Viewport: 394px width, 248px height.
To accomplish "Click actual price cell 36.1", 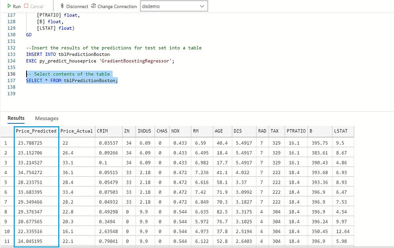I will point(77,172).
